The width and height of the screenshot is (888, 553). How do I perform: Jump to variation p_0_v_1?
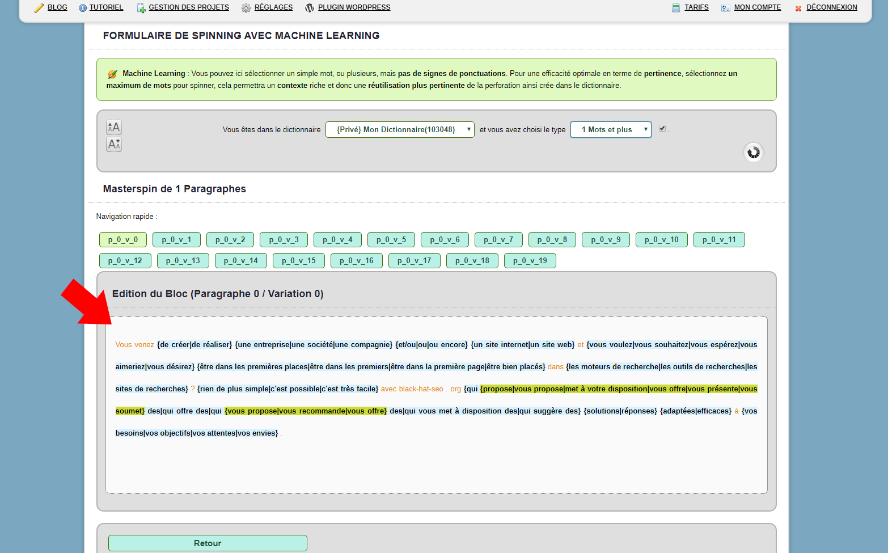(176, 240)
